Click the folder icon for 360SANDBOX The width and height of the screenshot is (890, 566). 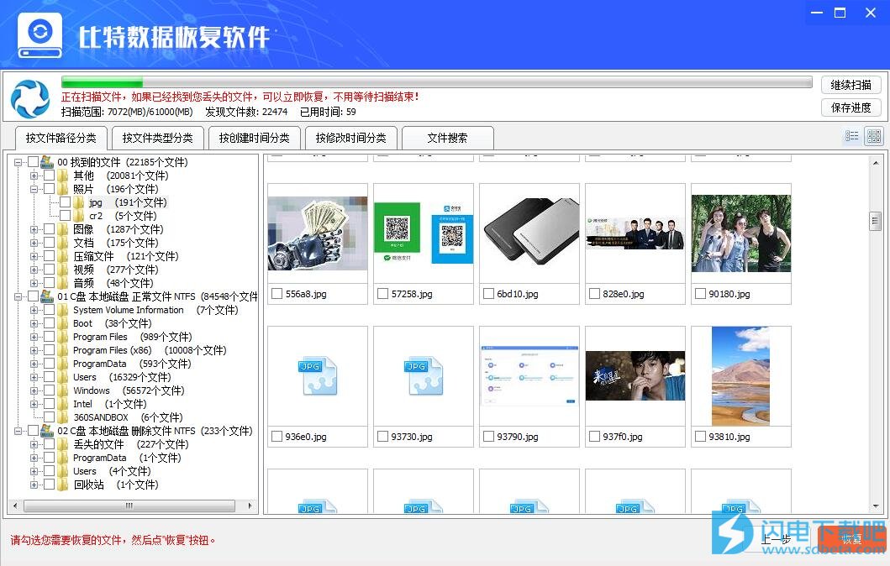[x=63, y=417]
